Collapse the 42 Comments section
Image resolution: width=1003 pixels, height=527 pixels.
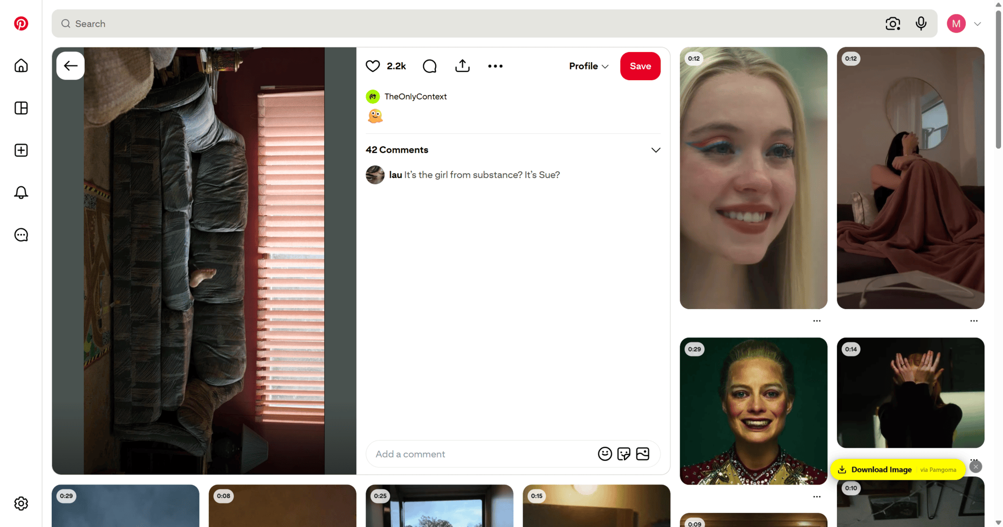[655, 150]
